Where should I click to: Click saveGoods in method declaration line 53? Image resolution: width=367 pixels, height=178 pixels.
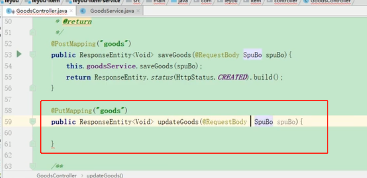(x=174, y=55)
